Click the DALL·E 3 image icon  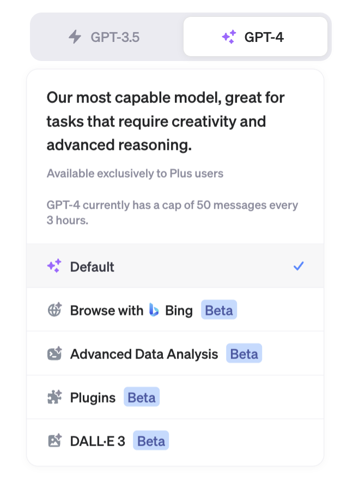coord(54,441)
